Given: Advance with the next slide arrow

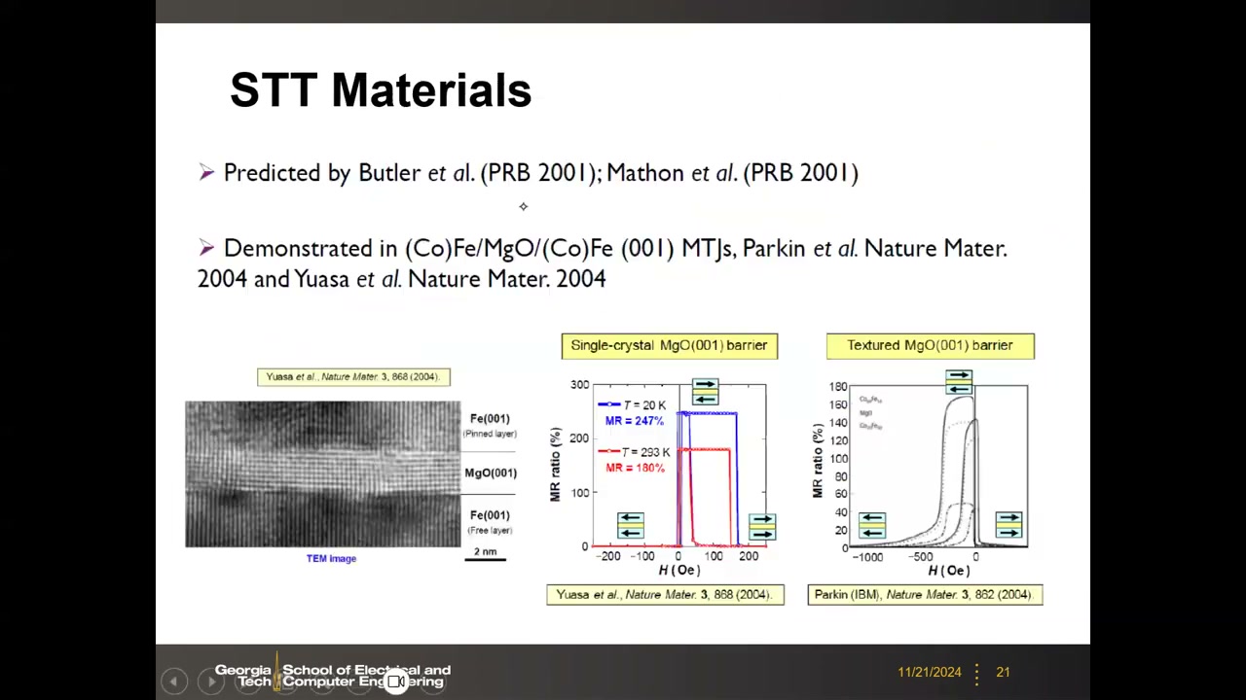Looking at the screenshot, I should coord(210,682).
